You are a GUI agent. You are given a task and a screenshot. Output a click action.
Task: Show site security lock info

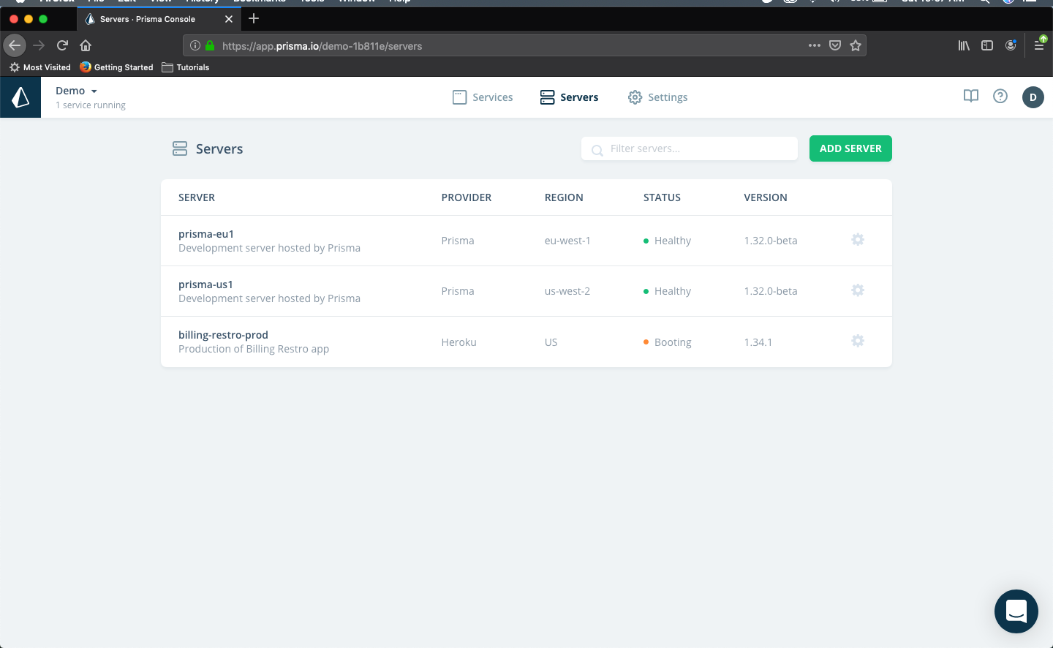point(210,45)
